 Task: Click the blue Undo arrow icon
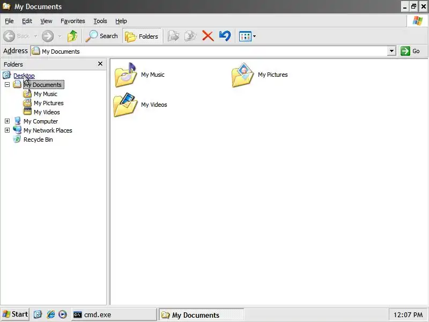click(225, 36)
